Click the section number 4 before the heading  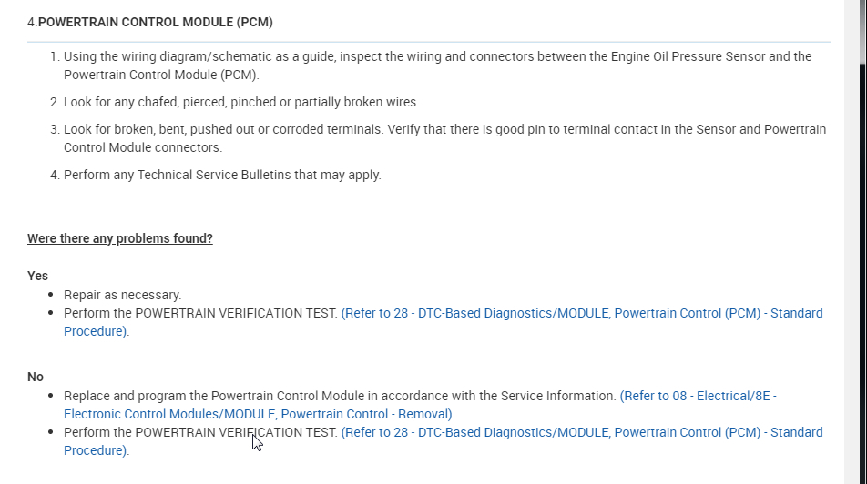31,22
